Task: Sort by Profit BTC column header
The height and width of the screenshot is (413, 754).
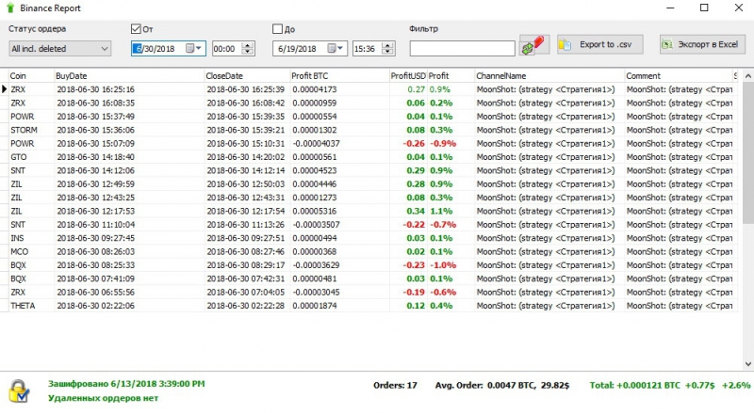Action: click(339, 76)
